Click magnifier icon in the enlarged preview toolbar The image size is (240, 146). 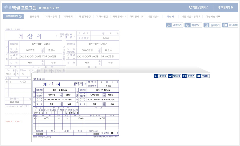tap(156, 76)
